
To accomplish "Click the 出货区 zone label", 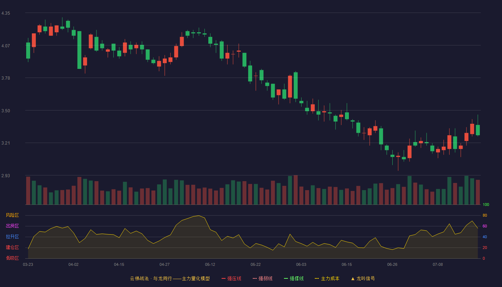I will (12, 226).
